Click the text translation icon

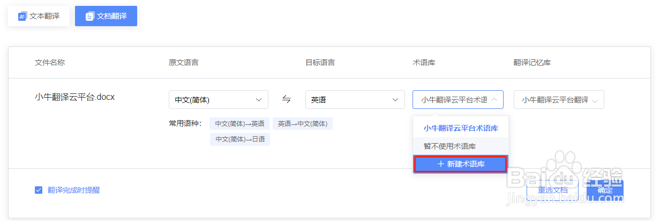[22, 17]
